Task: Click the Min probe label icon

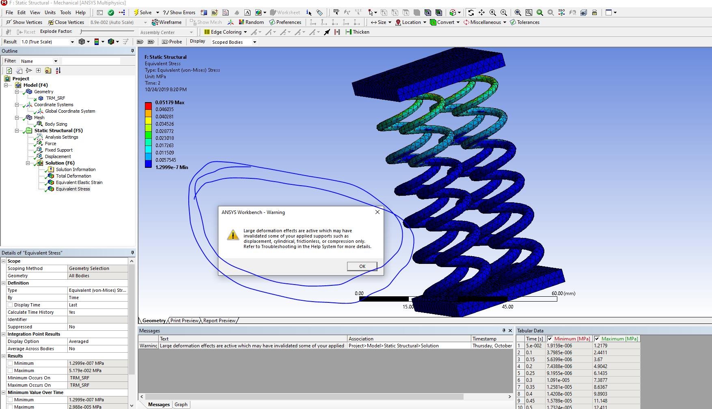Action: pos(151,42)
